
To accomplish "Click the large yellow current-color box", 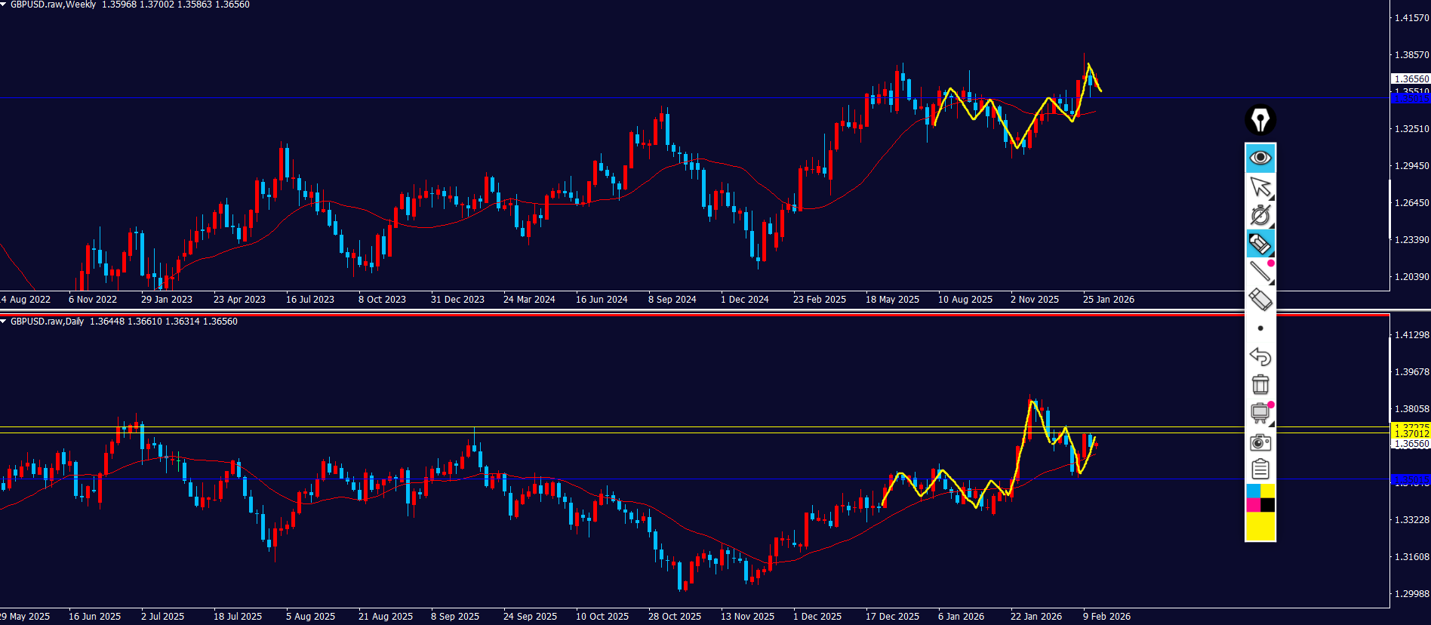I will coord(1260,526).
